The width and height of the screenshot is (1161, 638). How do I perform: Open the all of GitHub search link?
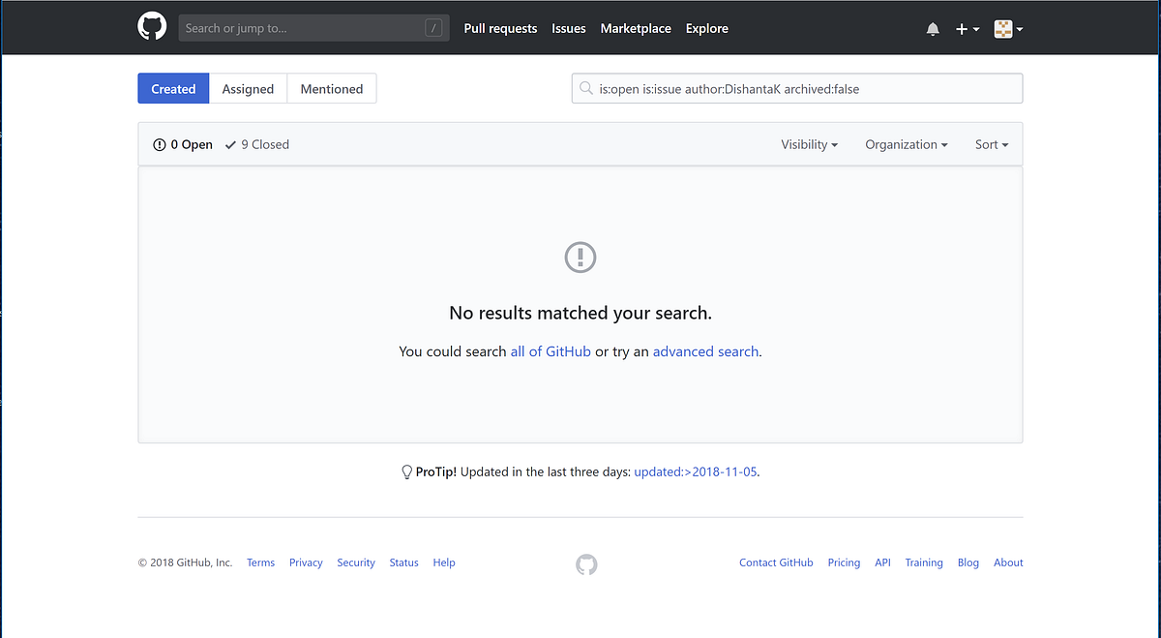coord(551,350)
